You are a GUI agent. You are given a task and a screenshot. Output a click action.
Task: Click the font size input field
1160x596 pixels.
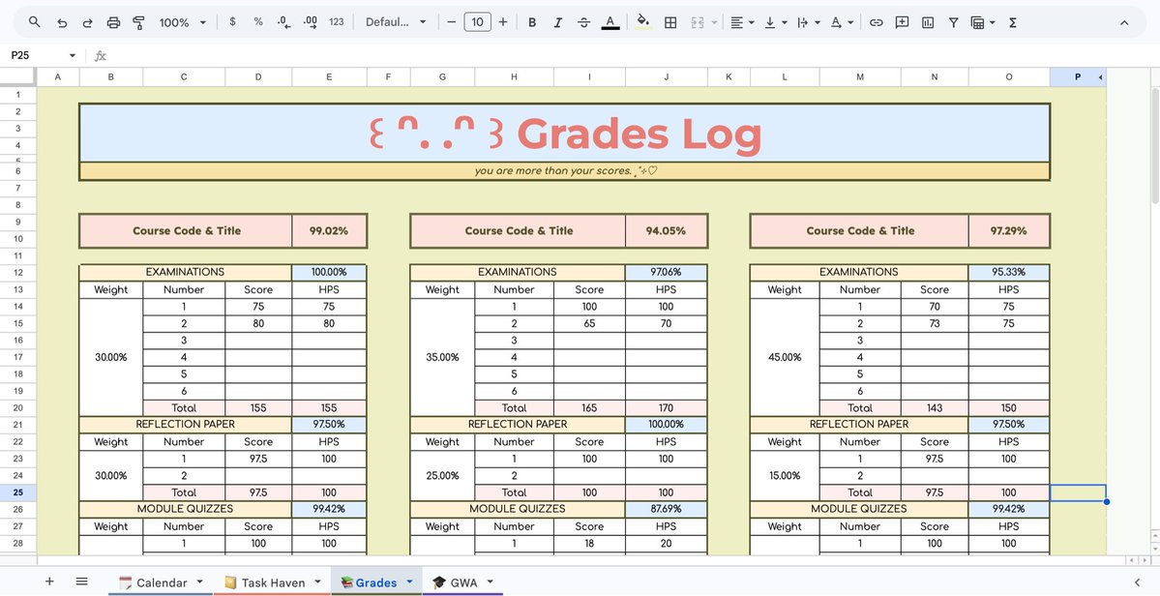click(x=477, y=22)
